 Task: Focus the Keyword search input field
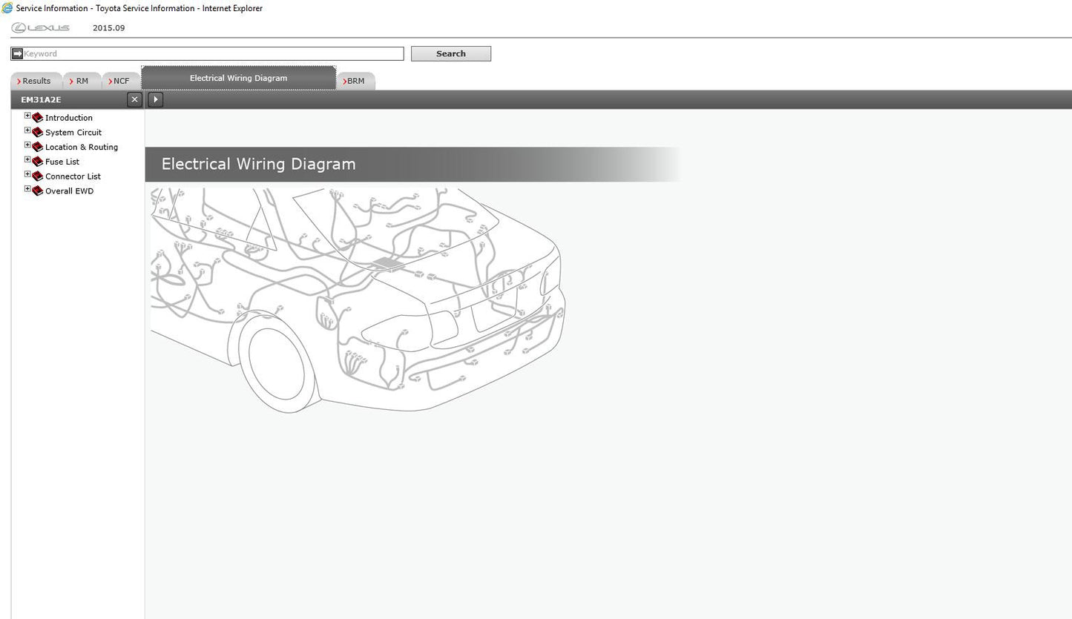212,53
